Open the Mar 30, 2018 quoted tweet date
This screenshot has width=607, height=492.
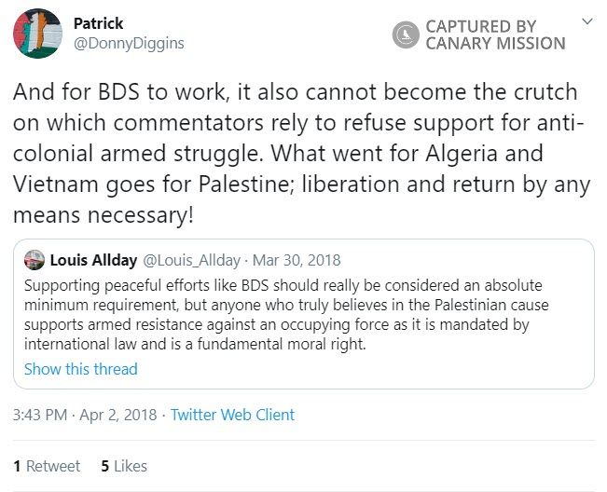tap(298, 260)
